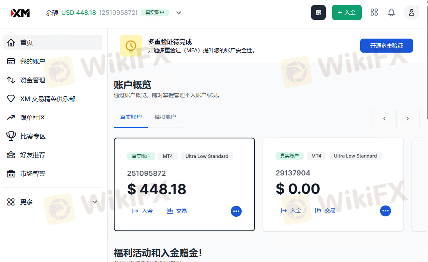Open 比赛专区 in the sidebar
The height and width of the screenshot is (262, 428).
coord(53,136)
